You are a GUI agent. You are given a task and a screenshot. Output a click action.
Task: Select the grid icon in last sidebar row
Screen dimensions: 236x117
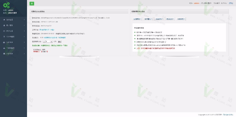(4, 54)
